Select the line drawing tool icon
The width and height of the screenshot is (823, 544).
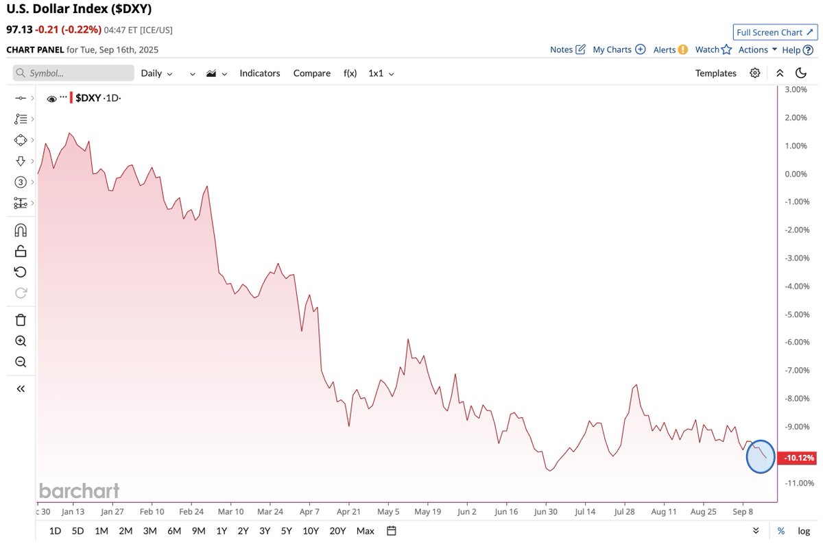tap(20, 99)
